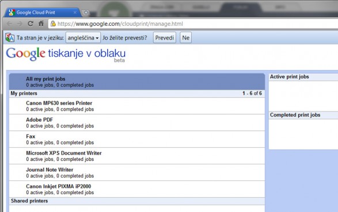The height and width of the screenshot is (212, 338).
Task: Click the tiskanje v oblaku title text
Action: [x=86, y=53]
